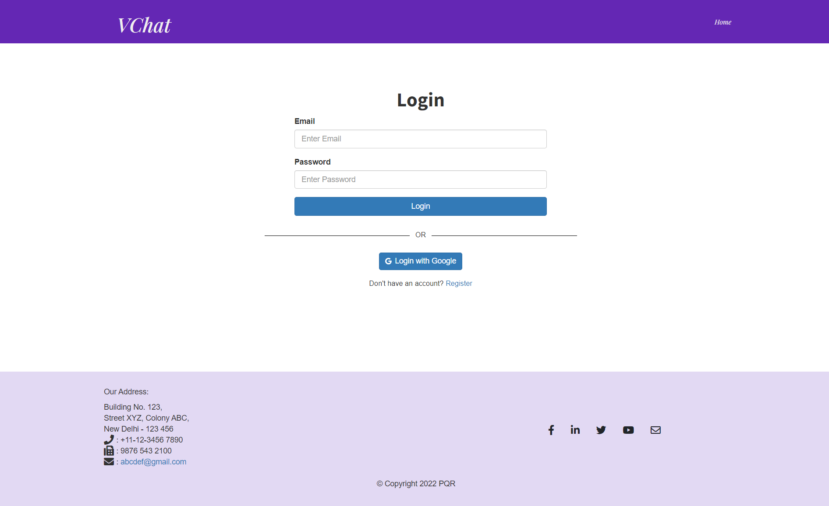
Task: Click the VChat logo in the header
Action: click(144, 25)
